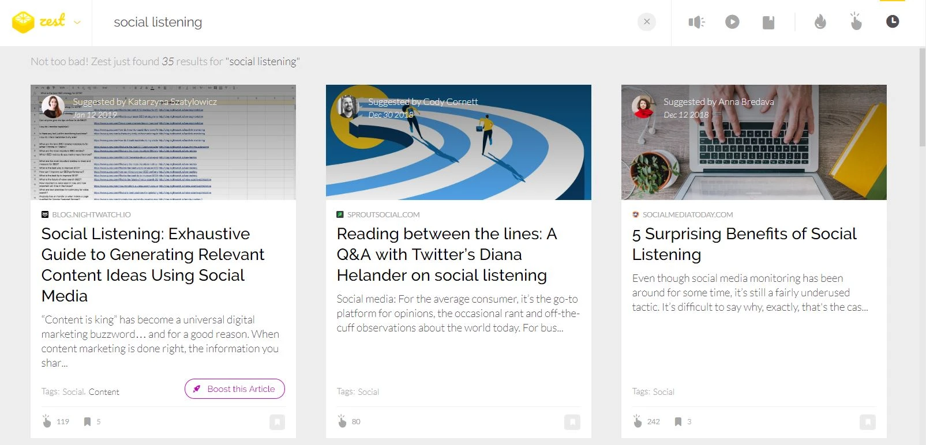Sort results by hot flame icon
This screenshot has height=445, width=926.
pyautogui.click(x=820, y=22)
